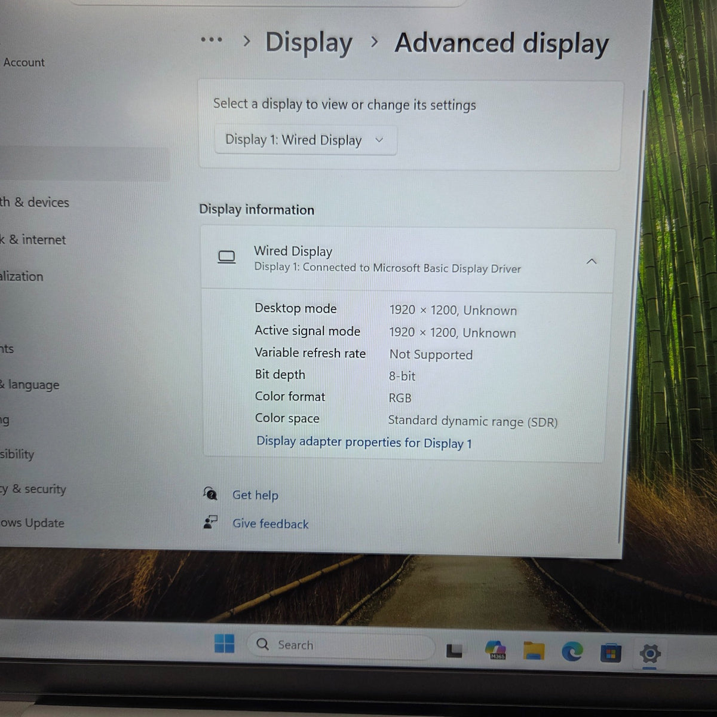
Task: Click the Display information heading
Action: (x=256, y=209)
